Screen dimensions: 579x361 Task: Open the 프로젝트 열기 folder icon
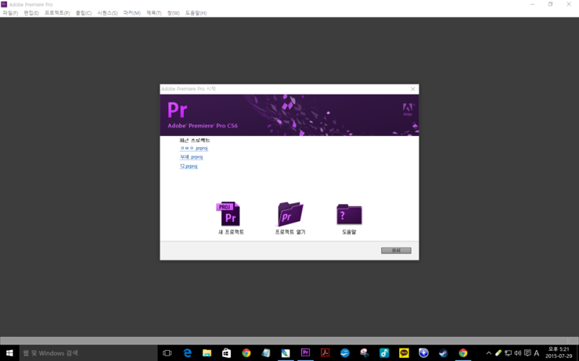[x=290, y=214]
